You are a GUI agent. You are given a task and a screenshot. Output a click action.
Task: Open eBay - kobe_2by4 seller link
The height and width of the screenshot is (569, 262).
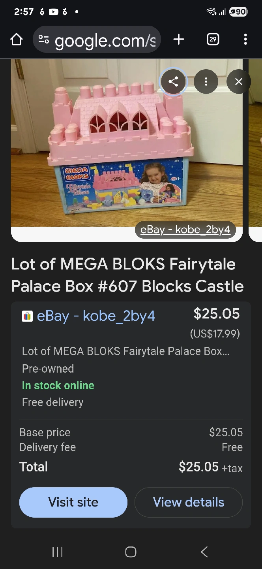96,316
